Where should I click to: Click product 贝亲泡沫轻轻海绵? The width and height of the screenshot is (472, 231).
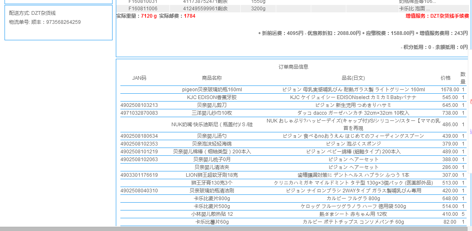click(x=212, y=144)
